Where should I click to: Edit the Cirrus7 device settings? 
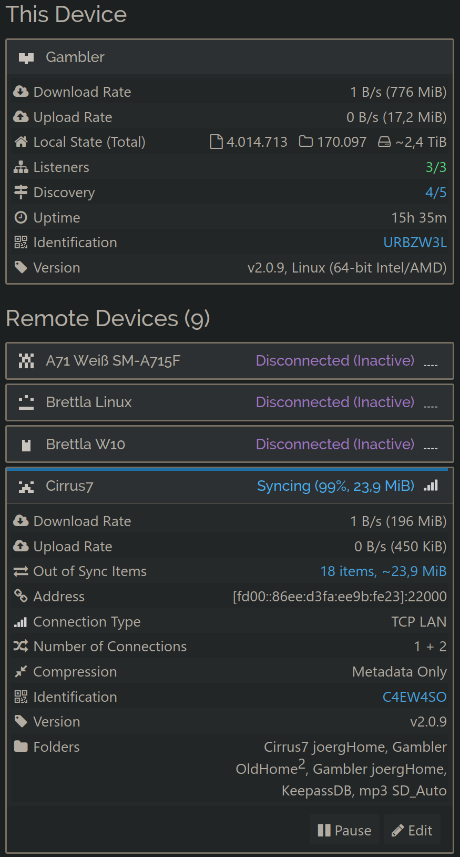412,830
